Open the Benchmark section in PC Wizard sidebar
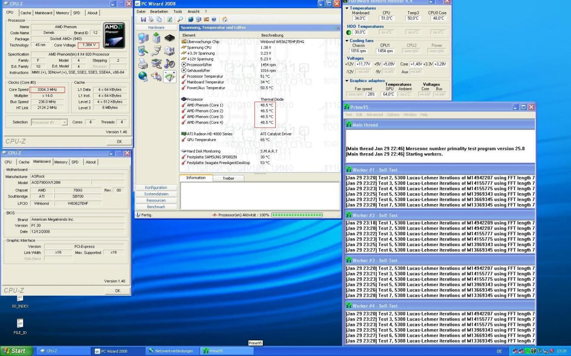The width and height of the screenshot is (571, 356). pos(156,207)
